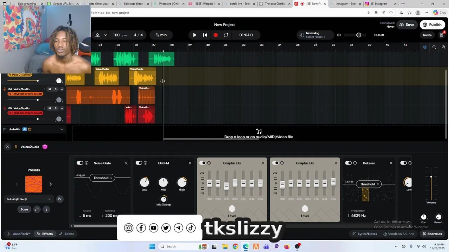The image size is (449, 252).
Task: Edit the 100 bpm tempo field
Action: pyautogui.click(x=120, y=35)
